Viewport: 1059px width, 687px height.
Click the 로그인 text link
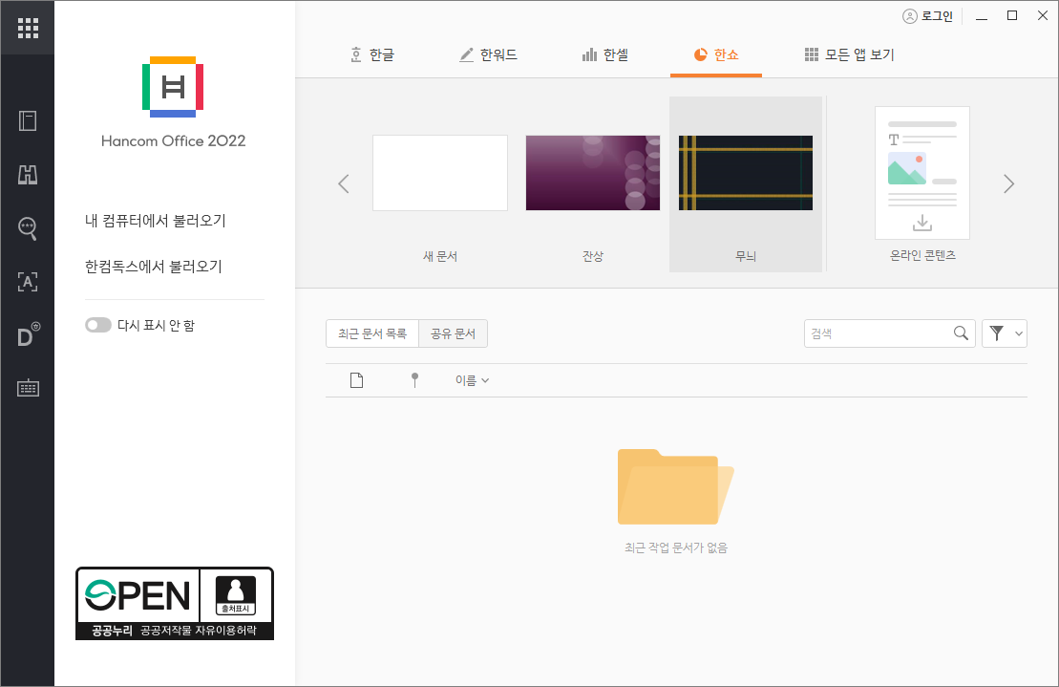click(x=937, y=16)
